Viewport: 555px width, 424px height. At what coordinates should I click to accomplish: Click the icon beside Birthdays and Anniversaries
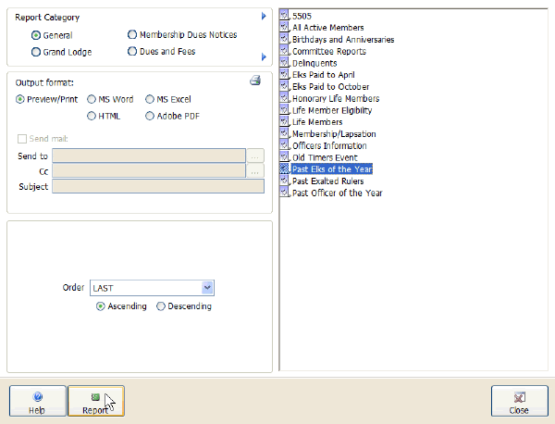285,40
